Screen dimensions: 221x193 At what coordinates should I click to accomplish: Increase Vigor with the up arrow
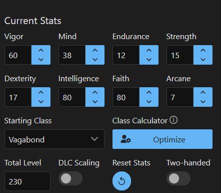click(x=41, y=50)
